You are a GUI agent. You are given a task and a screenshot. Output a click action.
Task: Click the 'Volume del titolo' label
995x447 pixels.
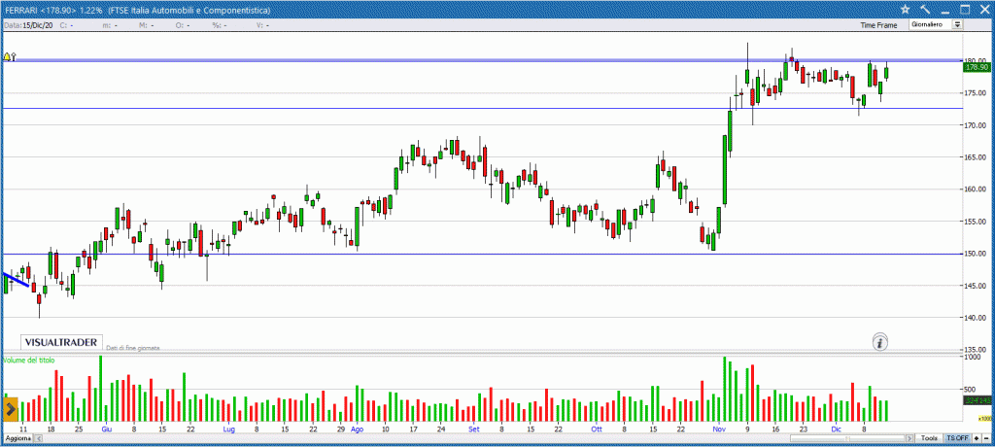[x=29, y=360]
